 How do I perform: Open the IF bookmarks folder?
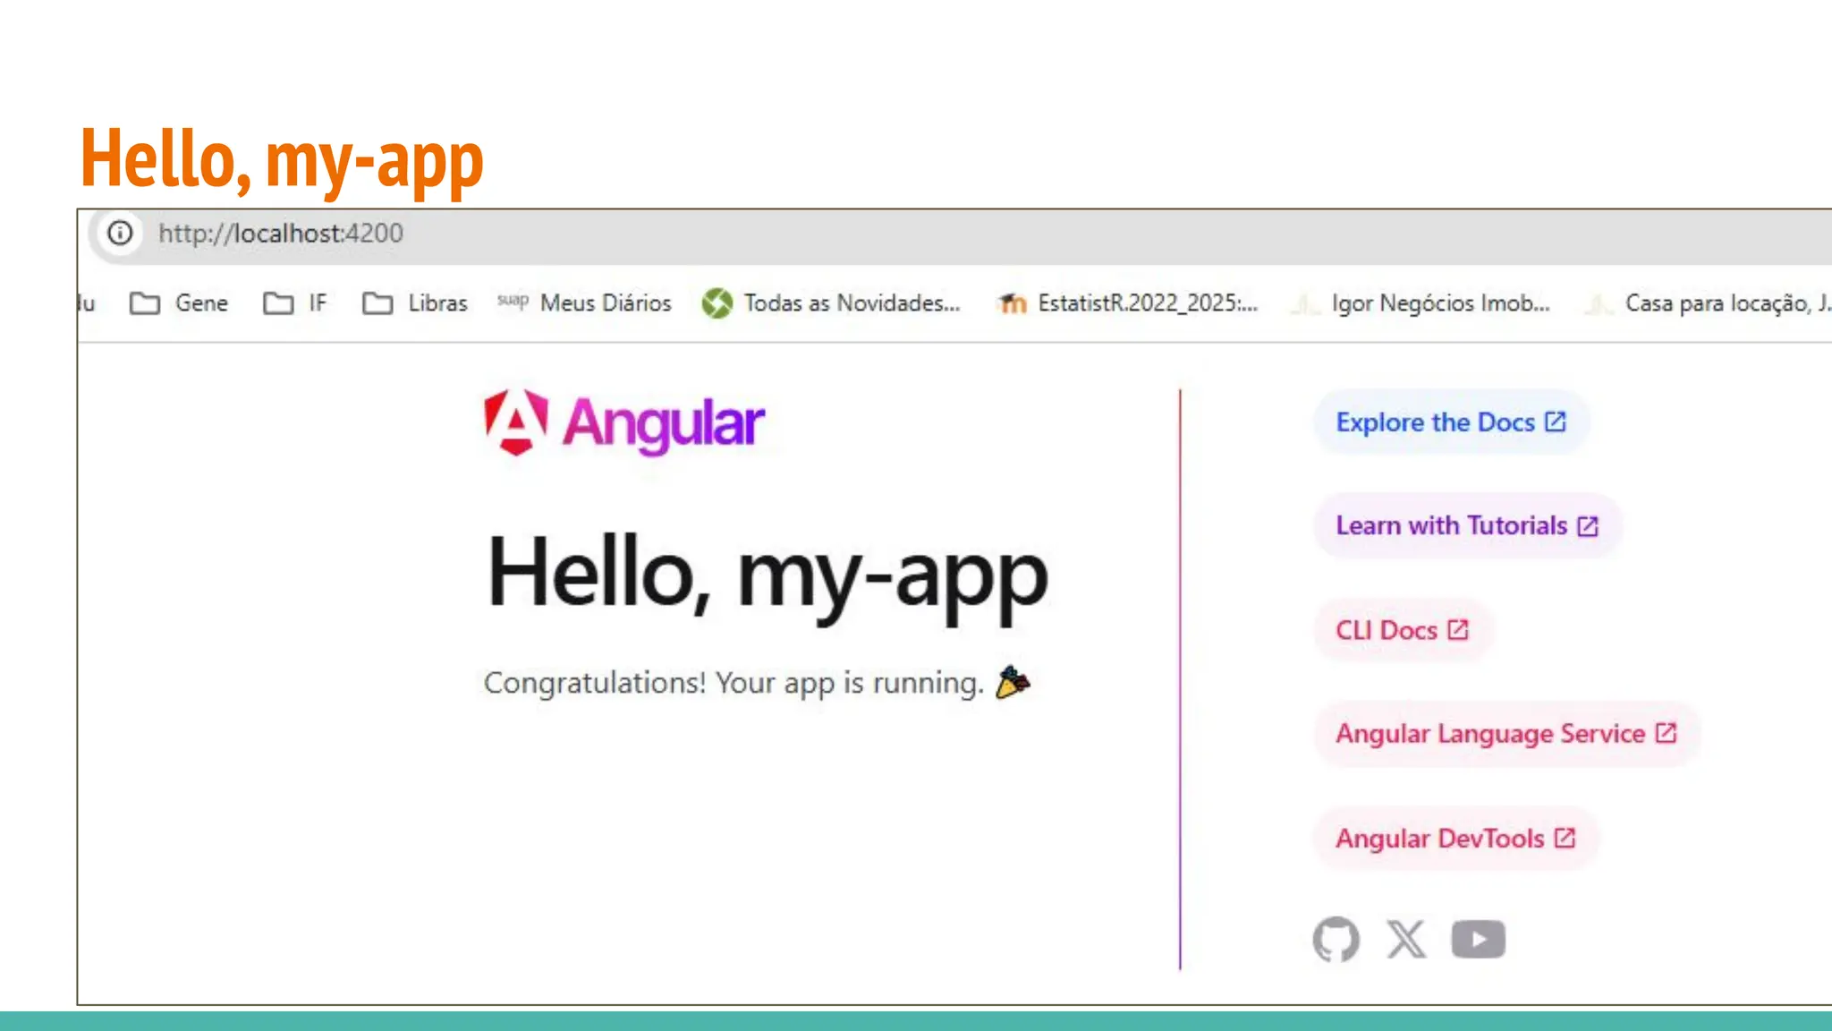click(295, 303)
